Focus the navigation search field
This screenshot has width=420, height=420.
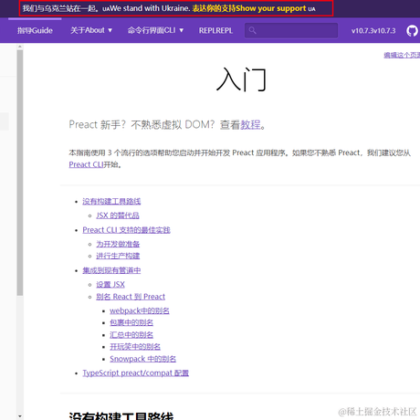coord(291,30)
